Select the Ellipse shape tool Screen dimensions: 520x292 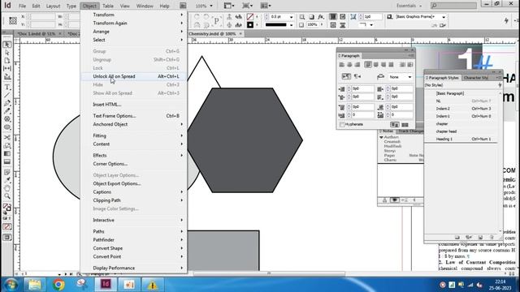pos(7,127)
